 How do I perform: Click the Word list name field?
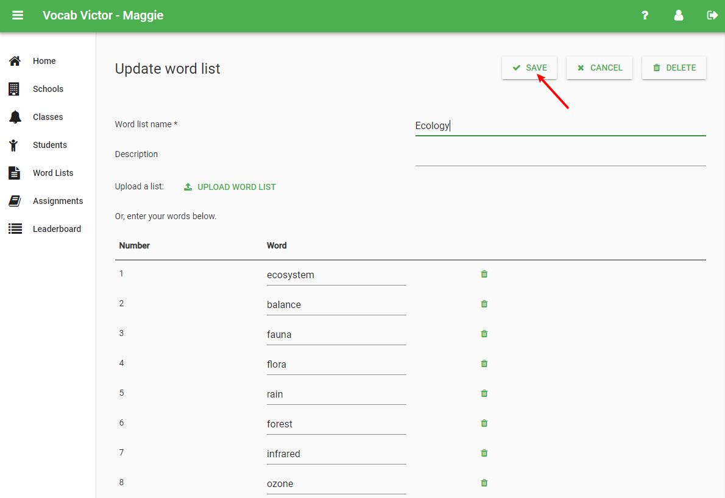tap(561, 125)
